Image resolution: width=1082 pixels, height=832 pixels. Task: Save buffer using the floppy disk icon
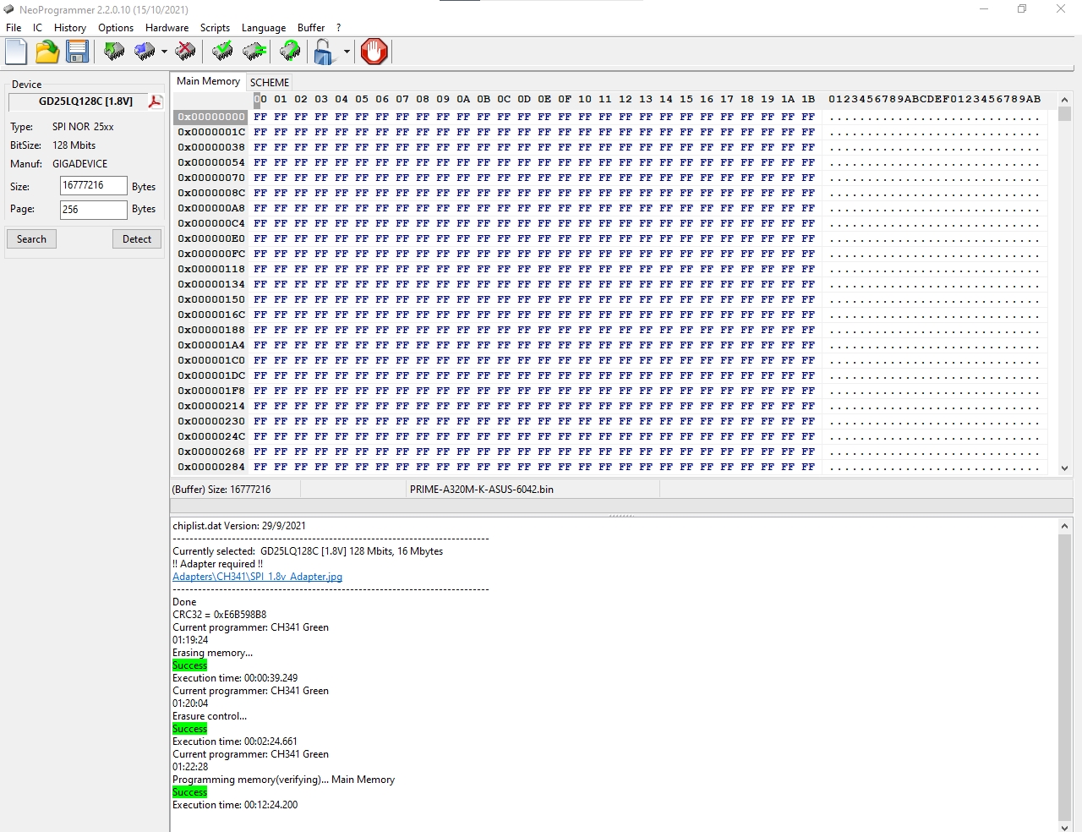(x=78, y=52)
